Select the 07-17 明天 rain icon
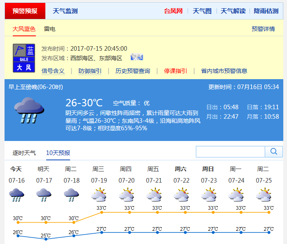This screenshot has width=287, height=244. 44,195
